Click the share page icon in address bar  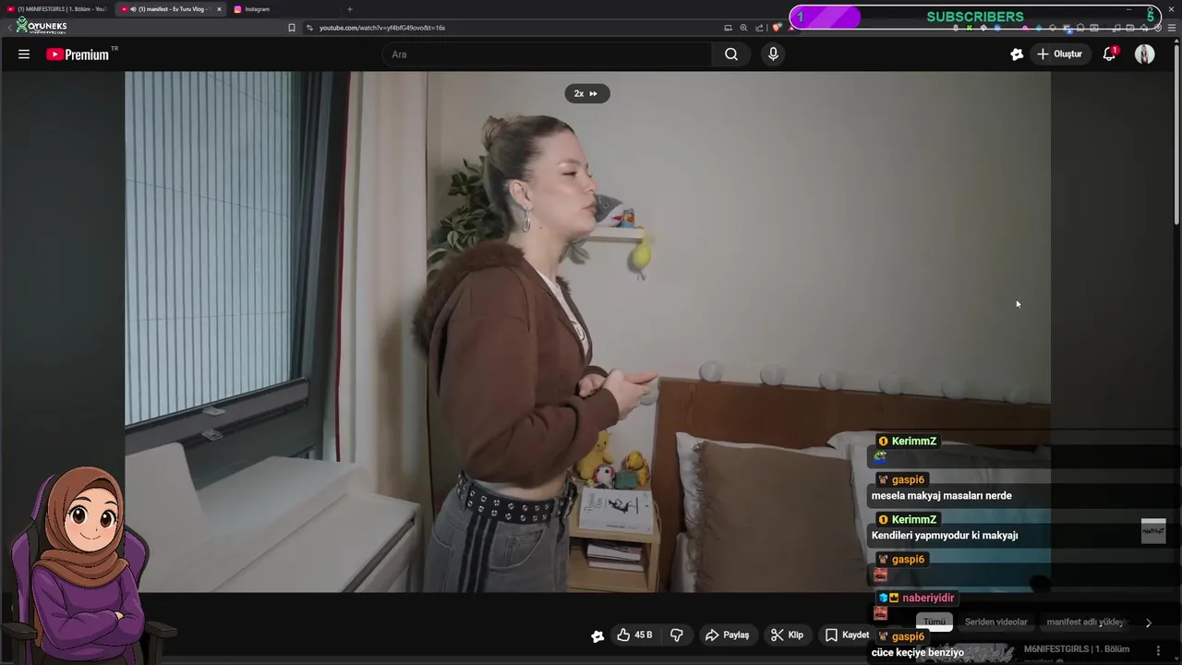coord(759,28)
